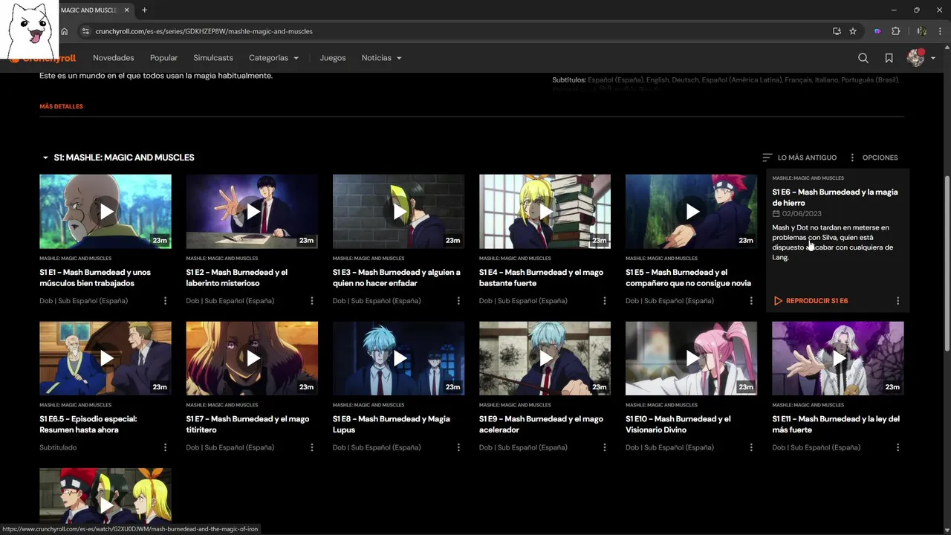The width and height of the screenshot is (951, 535).
Task: Open more options for episode S1 E2
Action: [x=311, y=301]
